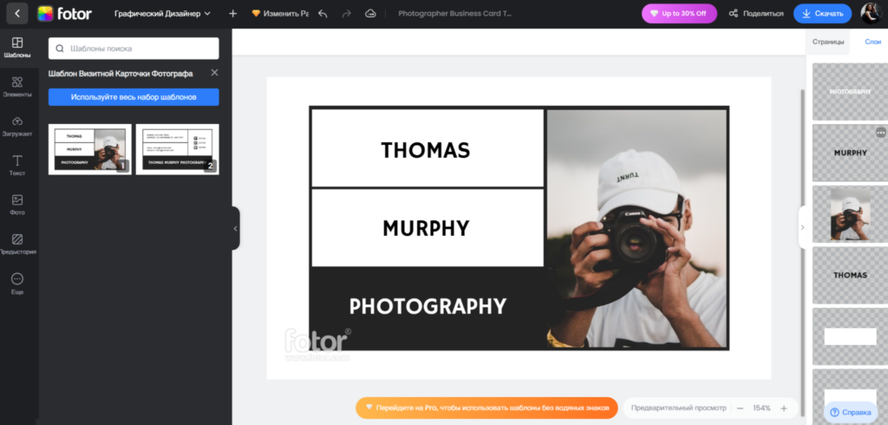This screenshot has width=888, height=425.
Task: Go back using the top-left arrow
Action: 16,14
